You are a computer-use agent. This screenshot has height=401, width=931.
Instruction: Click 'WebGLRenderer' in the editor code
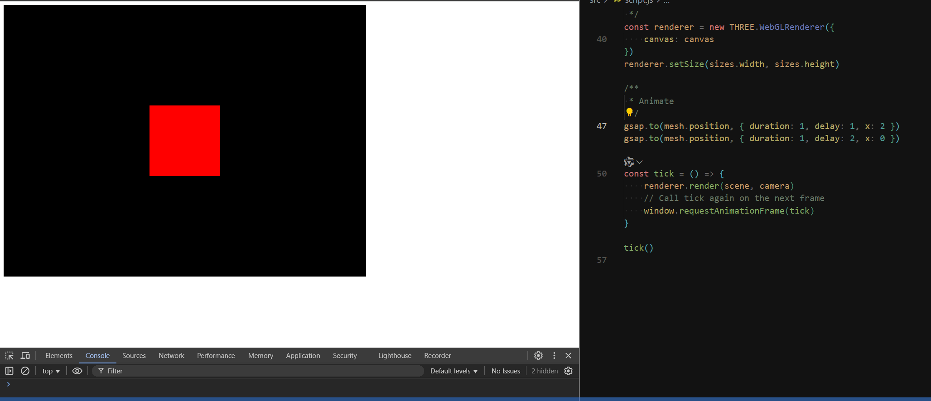pos(792,27)
